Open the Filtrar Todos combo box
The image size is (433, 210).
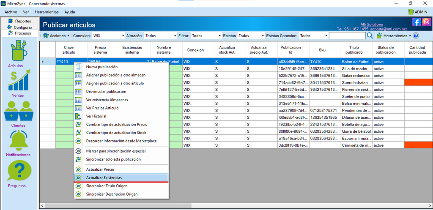click(x=206, y=35)
